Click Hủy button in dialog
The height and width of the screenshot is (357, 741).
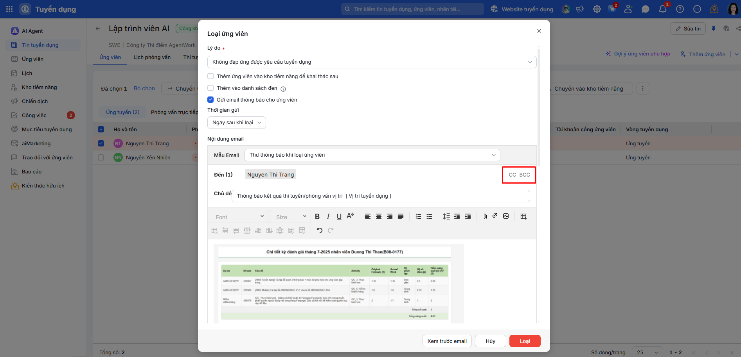pos(491,341)
